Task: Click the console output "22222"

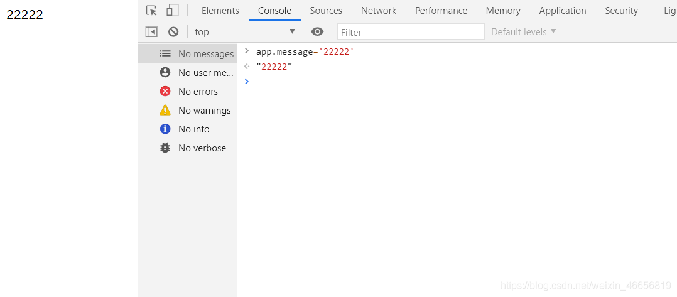Action: 274,67
